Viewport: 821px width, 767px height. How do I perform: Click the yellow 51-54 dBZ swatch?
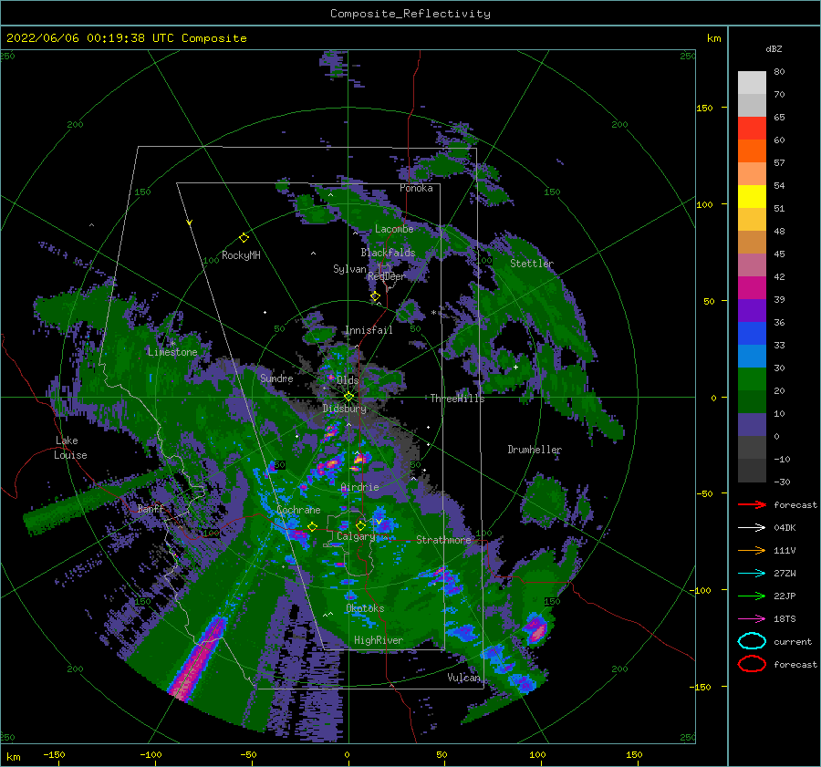[752, 197]
